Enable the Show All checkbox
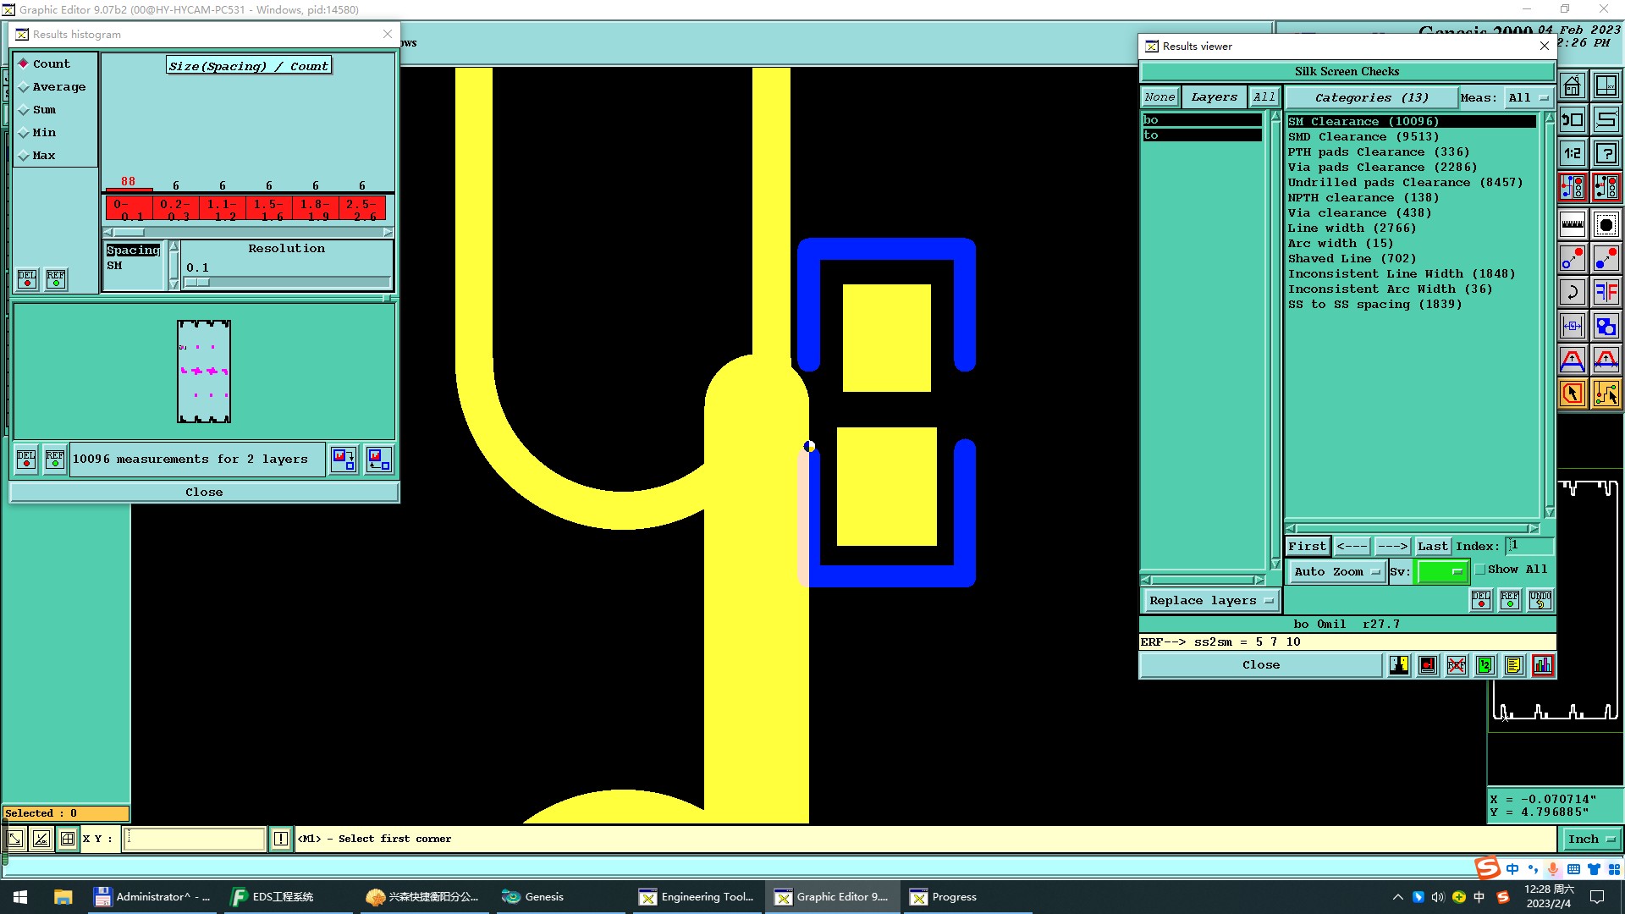Viewport: 1625px width, 914px height. (x=1480, y=570)
